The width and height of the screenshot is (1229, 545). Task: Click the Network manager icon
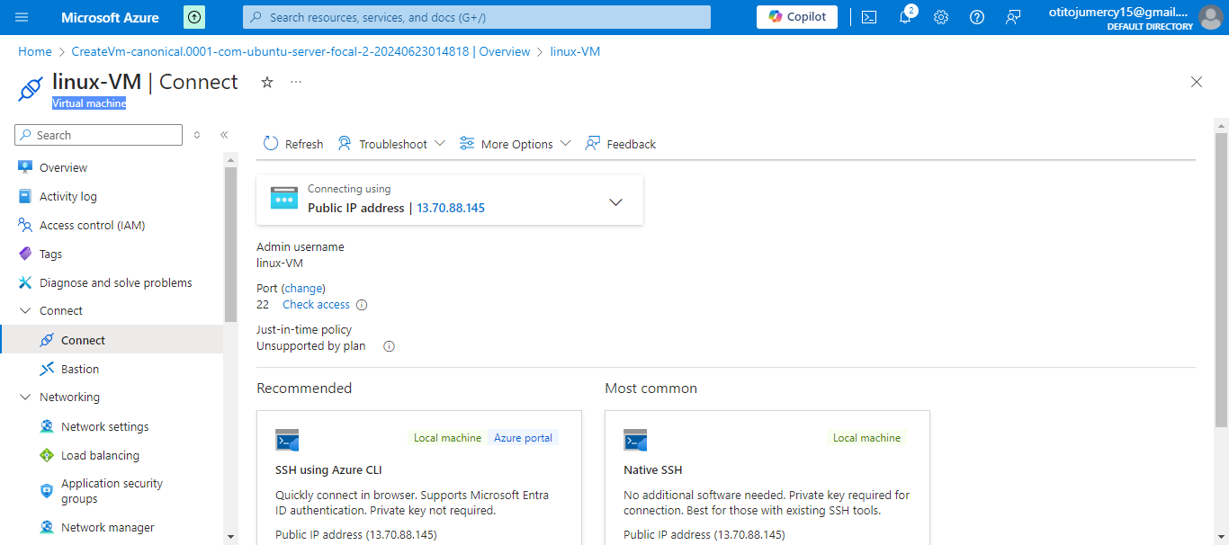coord(47,527)
